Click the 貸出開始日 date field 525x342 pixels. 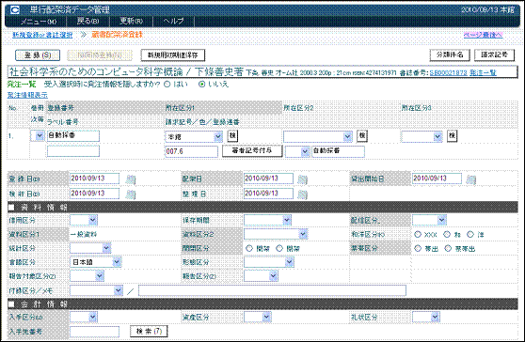pos(437,179)
